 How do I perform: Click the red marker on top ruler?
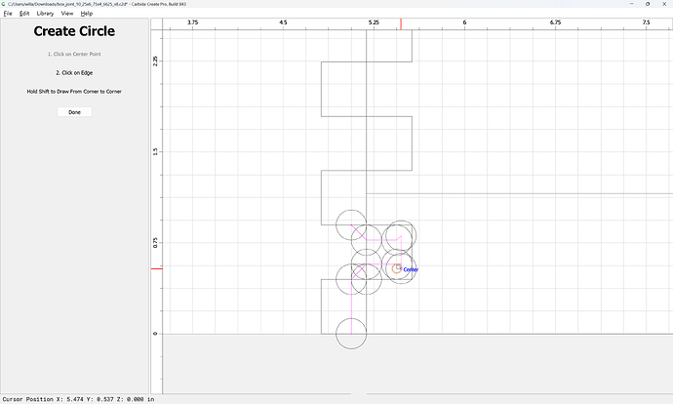[x=401, y=24]
